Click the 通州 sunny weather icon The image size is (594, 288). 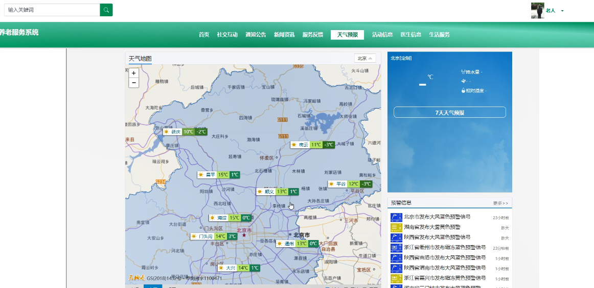click(280, 244)
